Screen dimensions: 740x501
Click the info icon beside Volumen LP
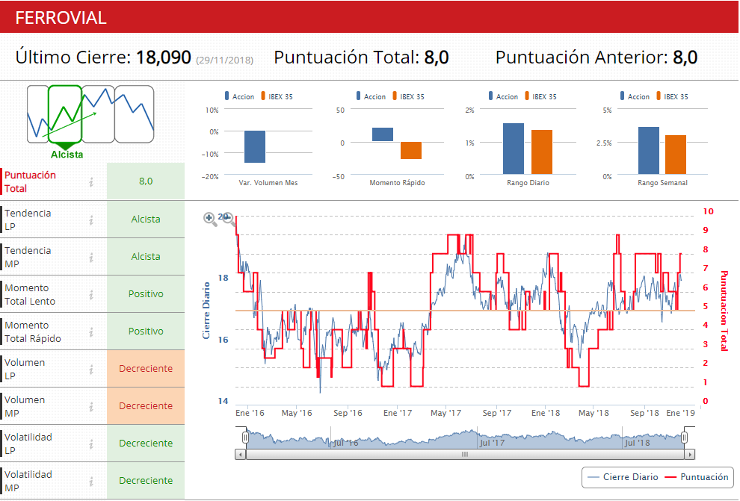pyautogui.click(x=91, y=369)
